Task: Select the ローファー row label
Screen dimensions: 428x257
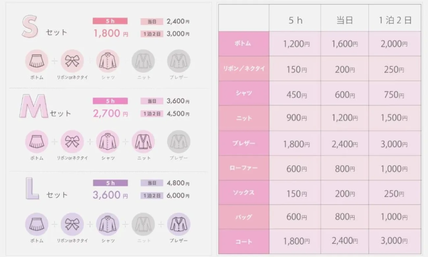Action: click(244, 168)
